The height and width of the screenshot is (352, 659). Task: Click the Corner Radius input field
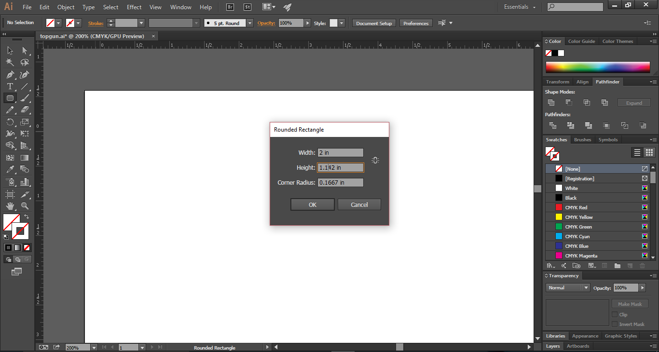coord(341,183)
